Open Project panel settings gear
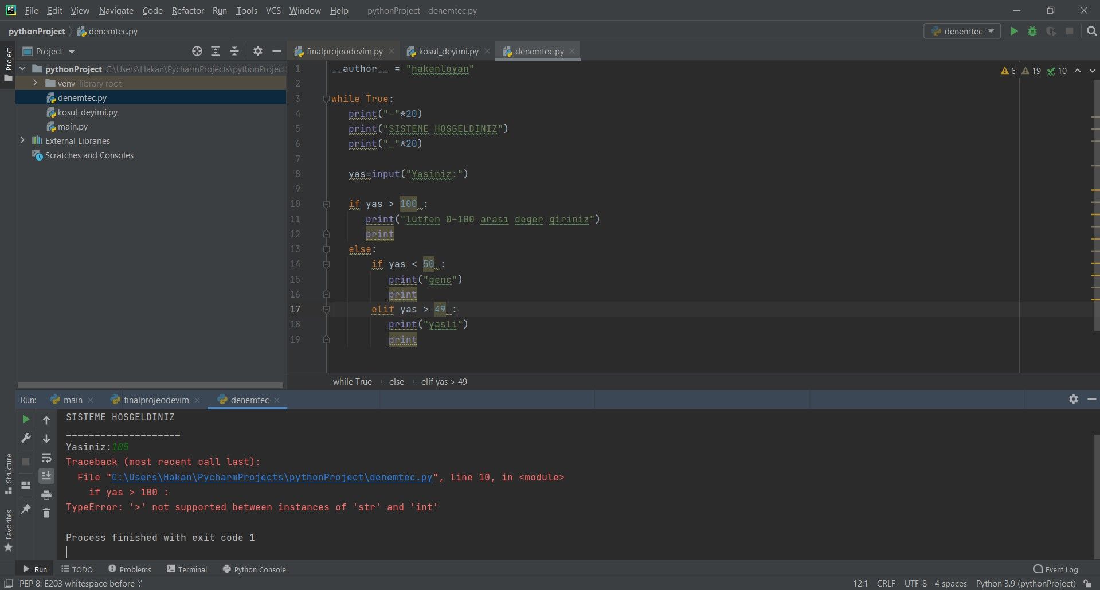Screen dimensions: 1100x590 [x=258, y=52]
